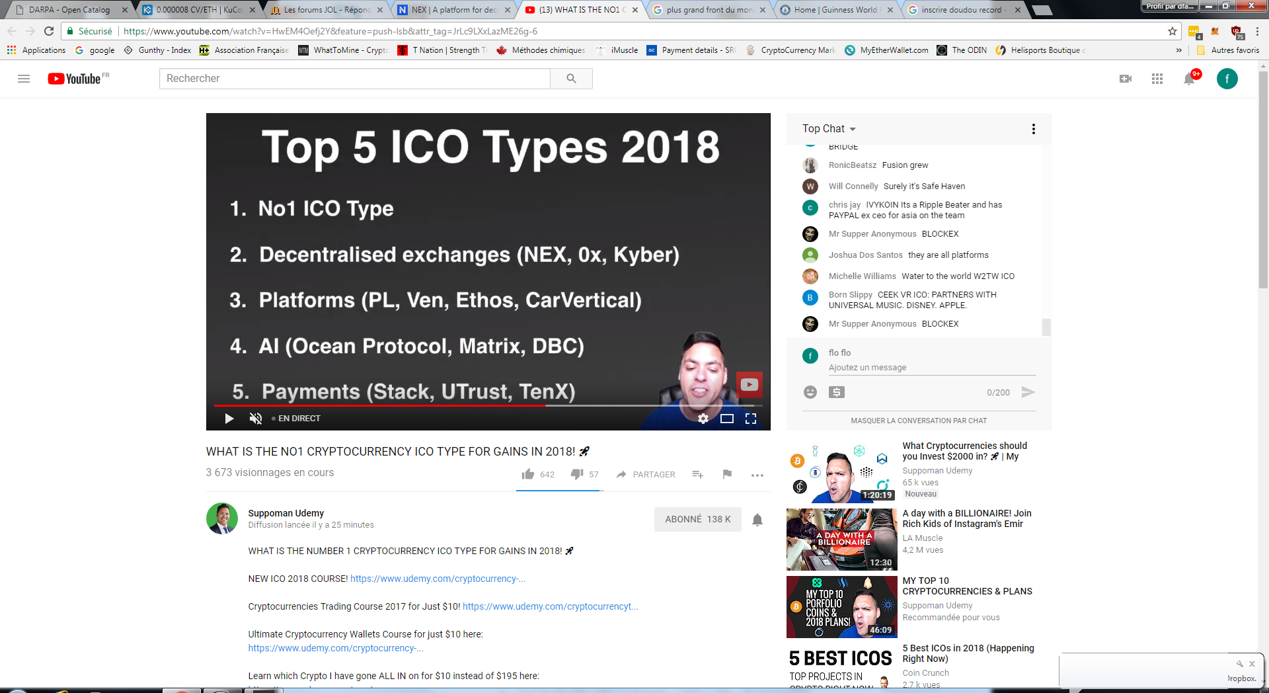Open the chat emoji picker
Viewport: 1269px width, 693px height.
810,392
